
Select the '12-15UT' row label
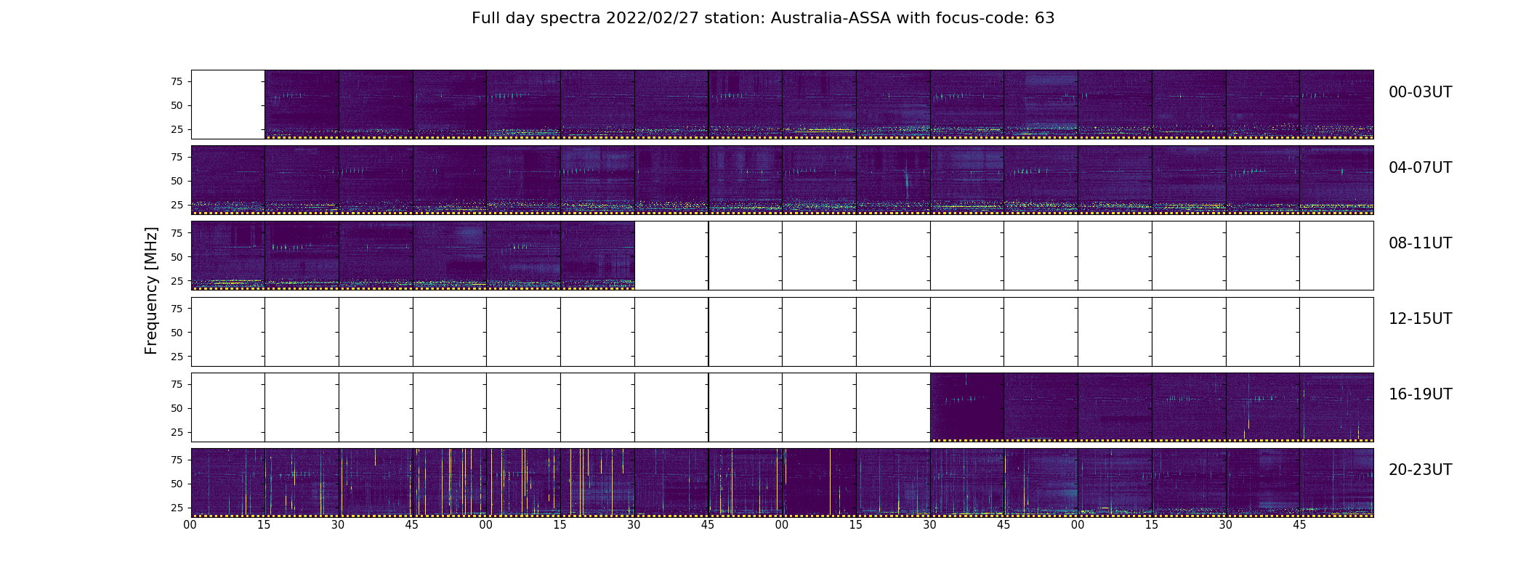pyautogui.click(x=1420, y=319)
